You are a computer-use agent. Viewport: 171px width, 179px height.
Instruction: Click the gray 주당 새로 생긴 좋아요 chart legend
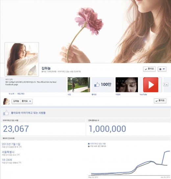97,146
